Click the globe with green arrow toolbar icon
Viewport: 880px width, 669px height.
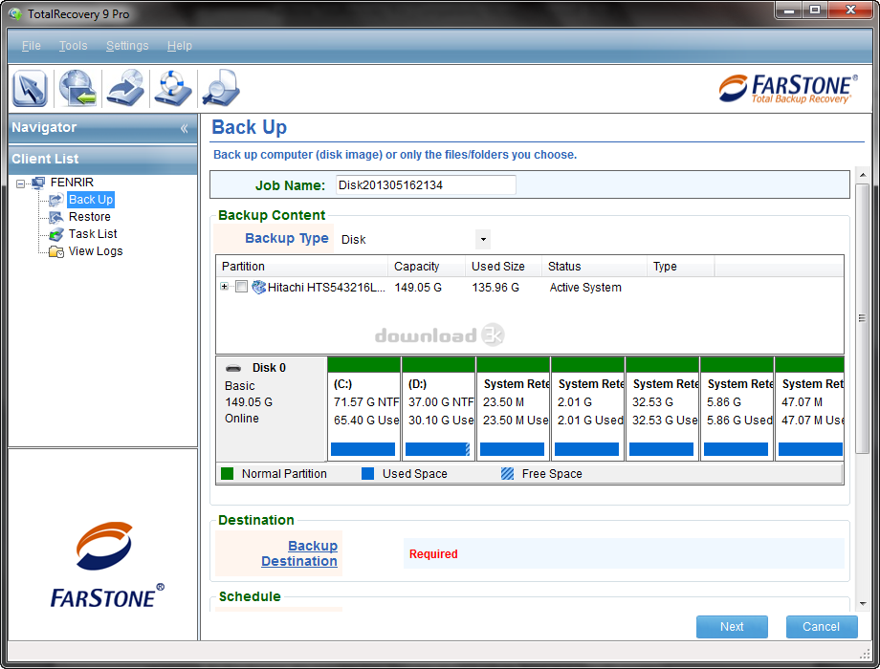pyautogui.click(x=77, y=89)
